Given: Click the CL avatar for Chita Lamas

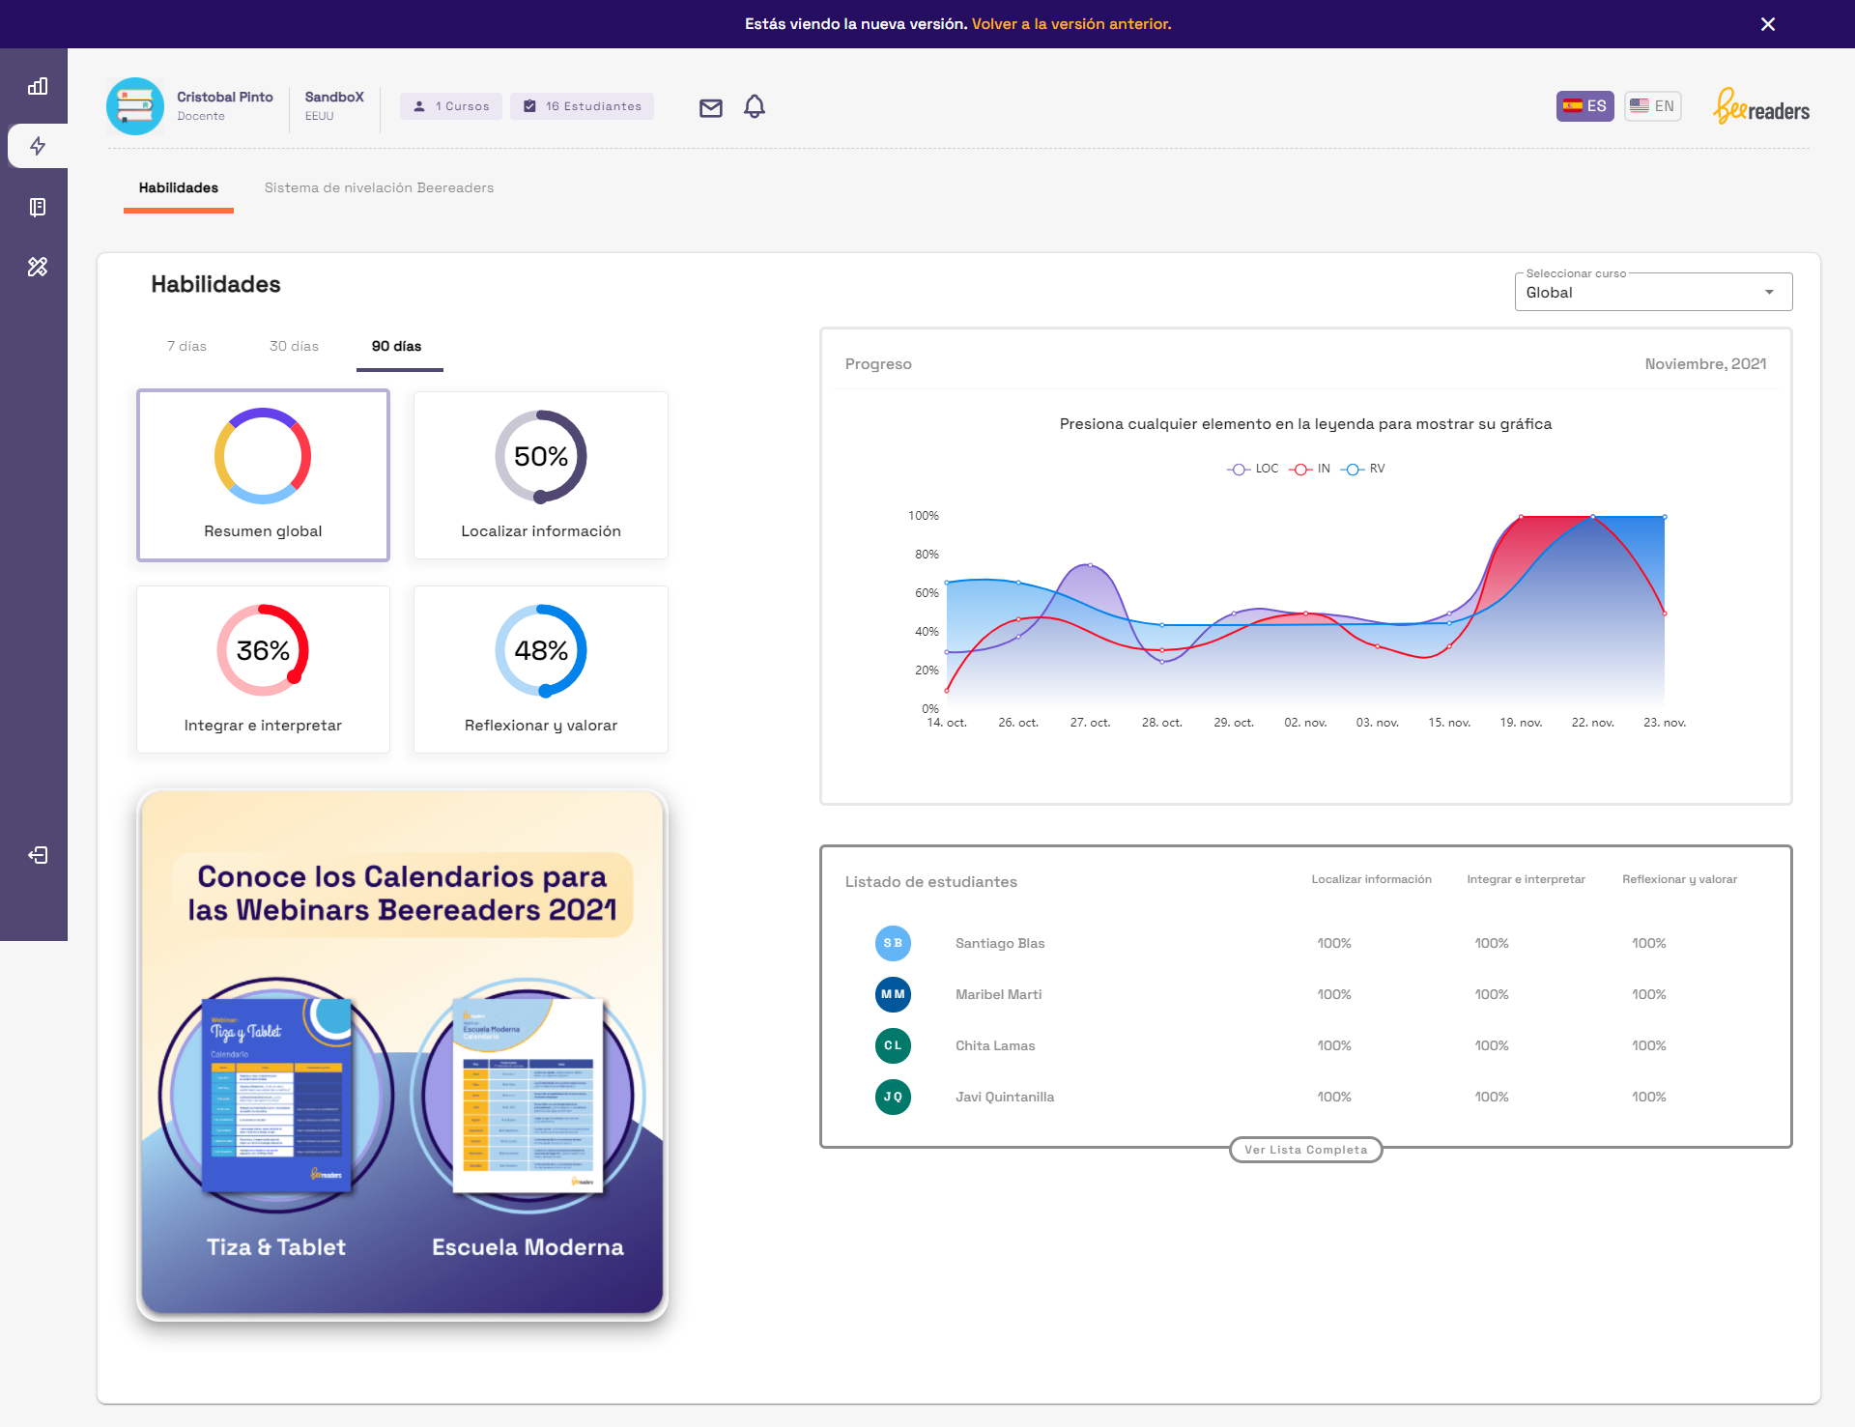Looking at the screenshot, I should [893, 1045].
